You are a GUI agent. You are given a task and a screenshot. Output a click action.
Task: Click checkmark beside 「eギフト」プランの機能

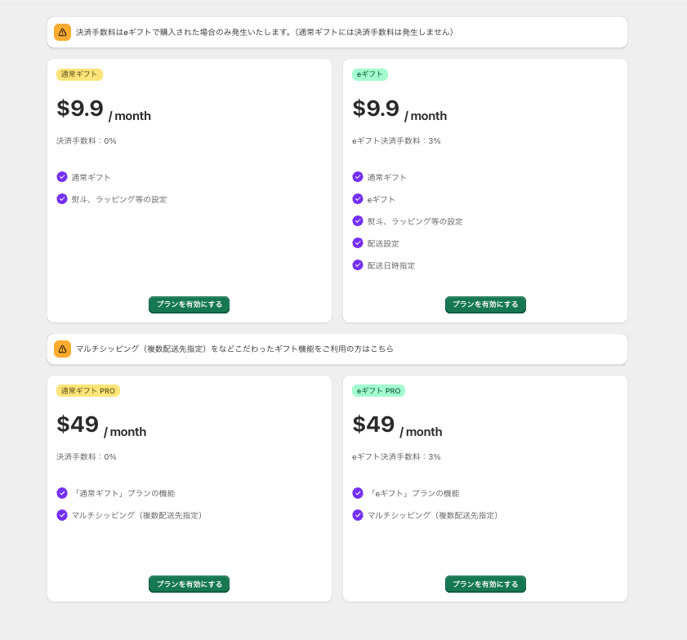click(x=358, y=493)
